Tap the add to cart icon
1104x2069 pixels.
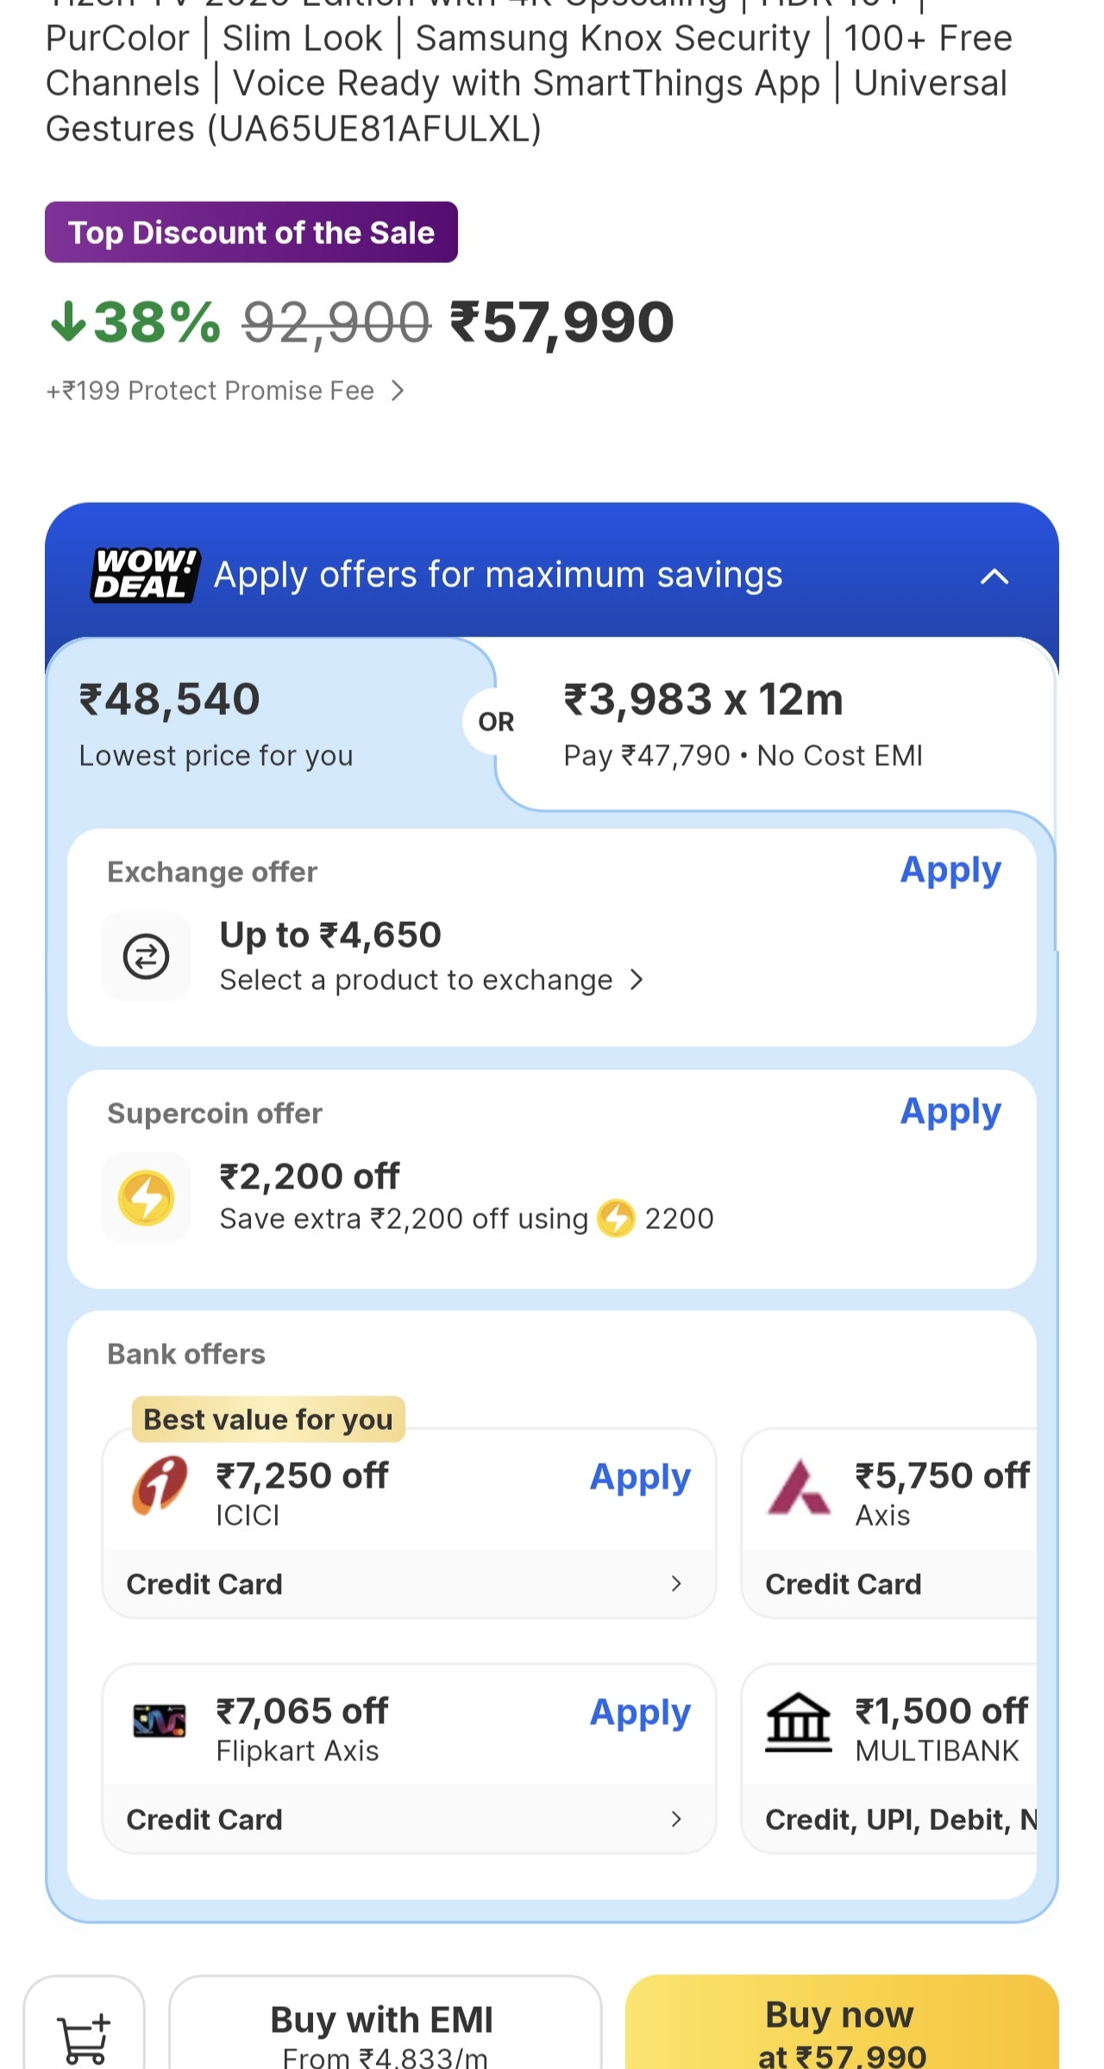(84, 2038)
